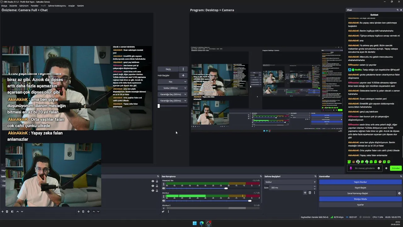Mute the Masaüstü Ses audio channel
The width and height of the screenshot is (403, 227).
click(164, 188)
